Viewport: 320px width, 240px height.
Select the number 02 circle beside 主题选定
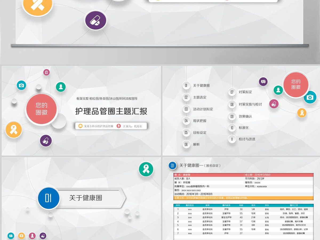pos(186,97)
